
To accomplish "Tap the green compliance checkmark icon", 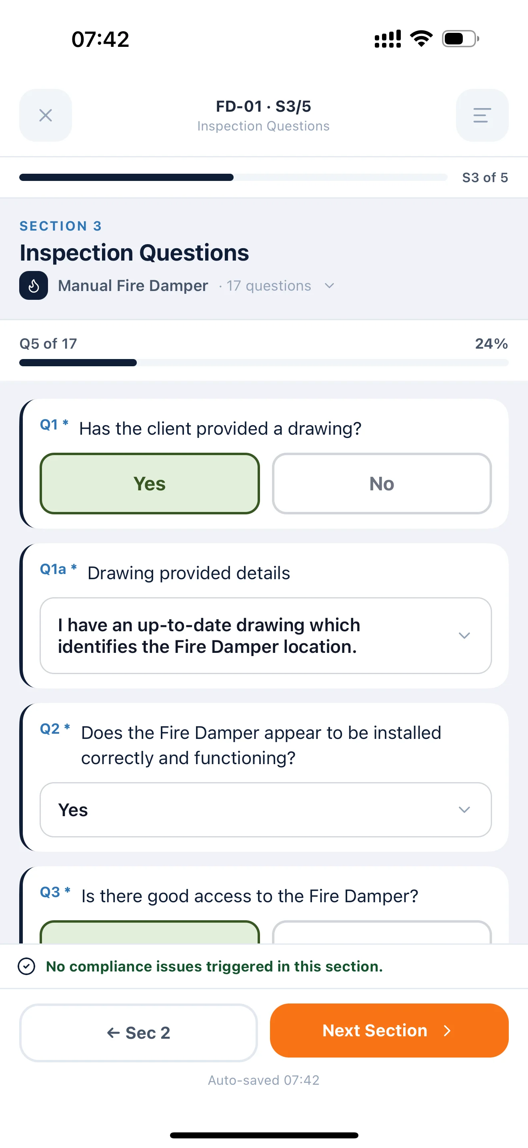I will coord(27,966).
